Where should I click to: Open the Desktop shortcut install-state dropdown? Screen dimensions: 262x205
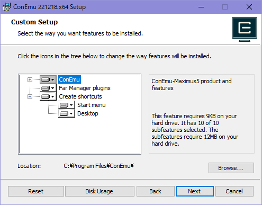tap(67, 113)
